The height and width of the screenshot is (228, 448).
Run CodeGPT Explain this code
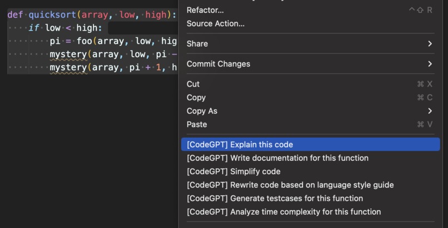310,144
